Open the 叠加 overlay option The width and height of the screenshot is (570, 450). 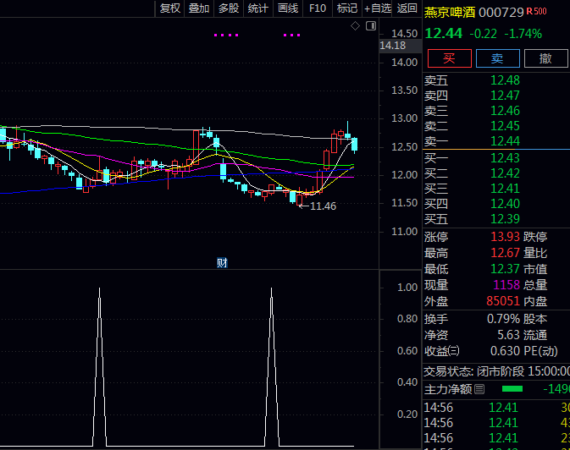(199, 8)
